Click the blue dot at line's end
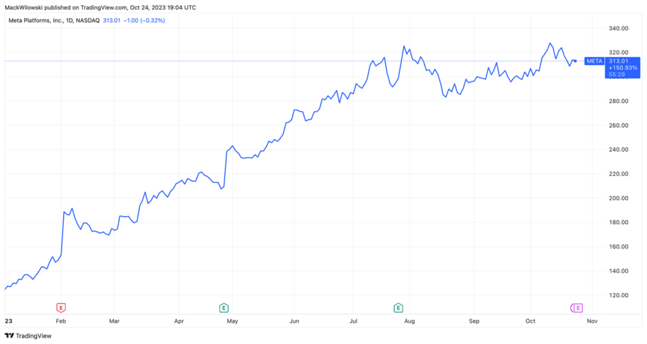 (575, 61)
